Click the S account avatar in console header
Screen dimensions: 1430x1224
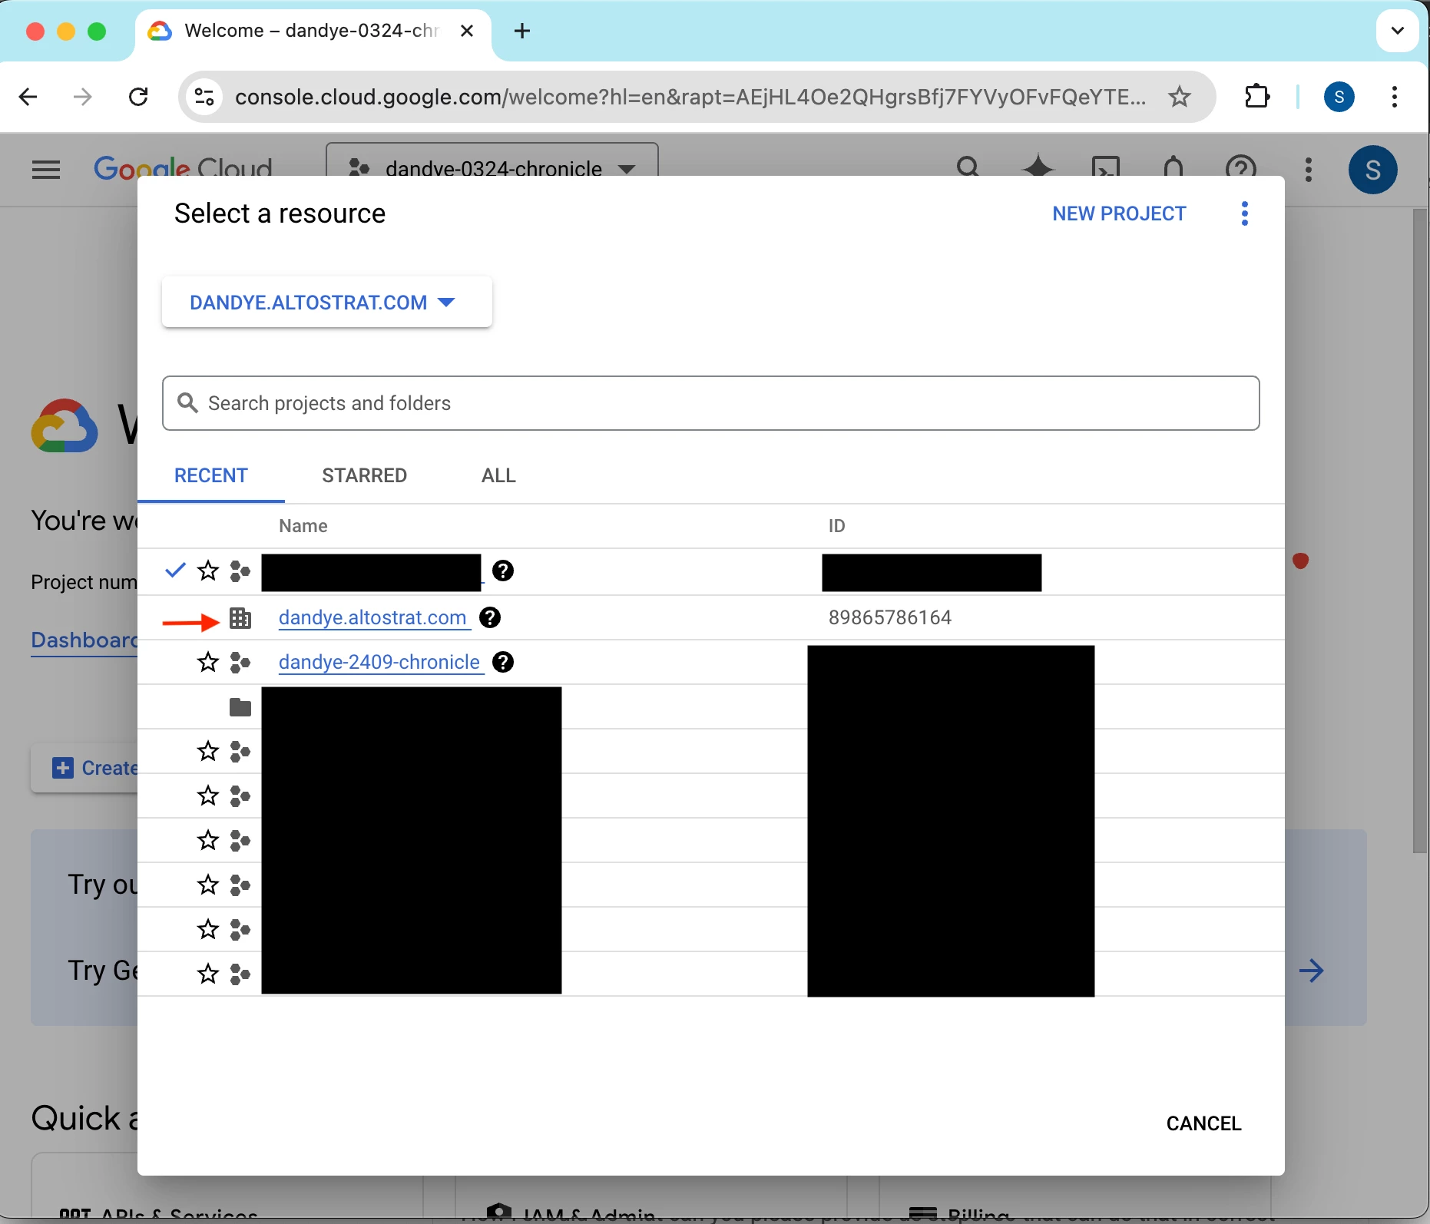click(x=1373, y=170)
